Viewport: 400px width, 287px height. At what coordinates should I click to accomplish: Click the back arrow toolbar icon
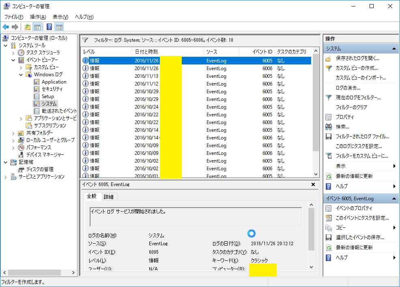pos(6,27)
